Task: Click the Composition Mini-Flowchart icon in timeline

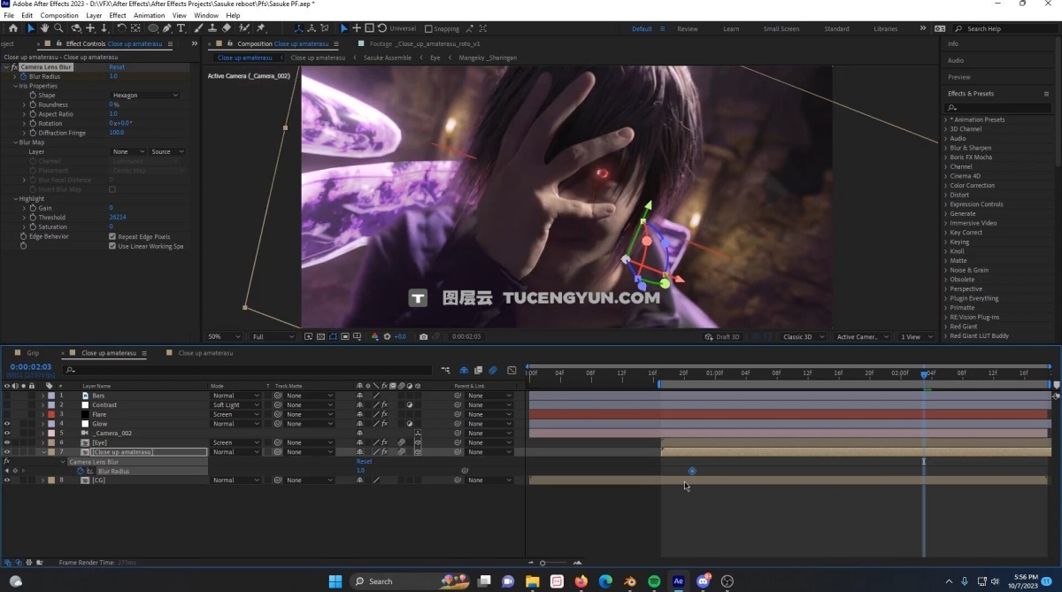Action: 446,370
